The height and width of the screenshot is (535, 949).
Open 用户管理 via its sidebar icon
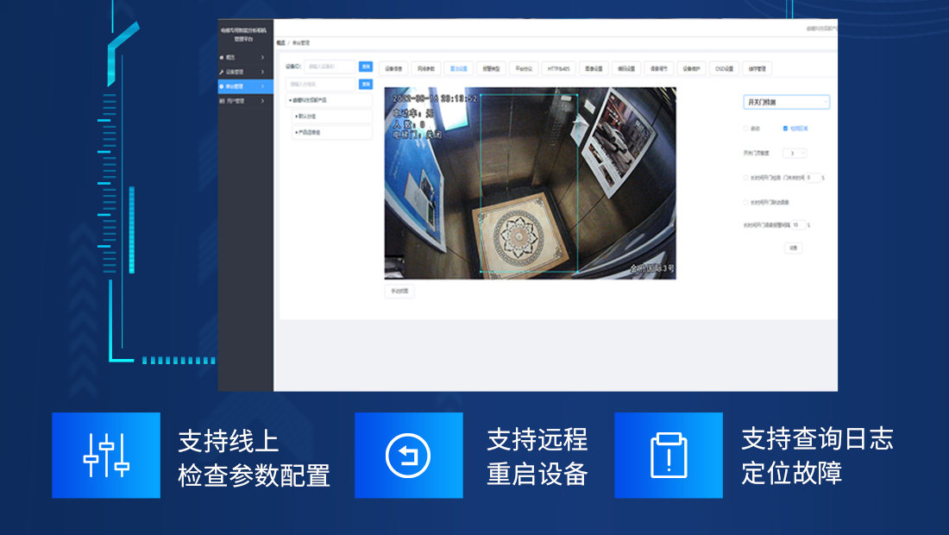click(220, 101)
